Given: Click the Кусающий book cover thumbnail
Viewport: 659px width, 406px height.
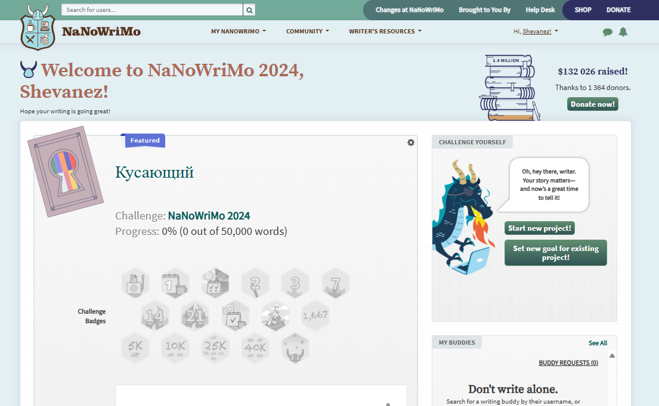Looking at the screenshot, I should click(x=66, y=172).
